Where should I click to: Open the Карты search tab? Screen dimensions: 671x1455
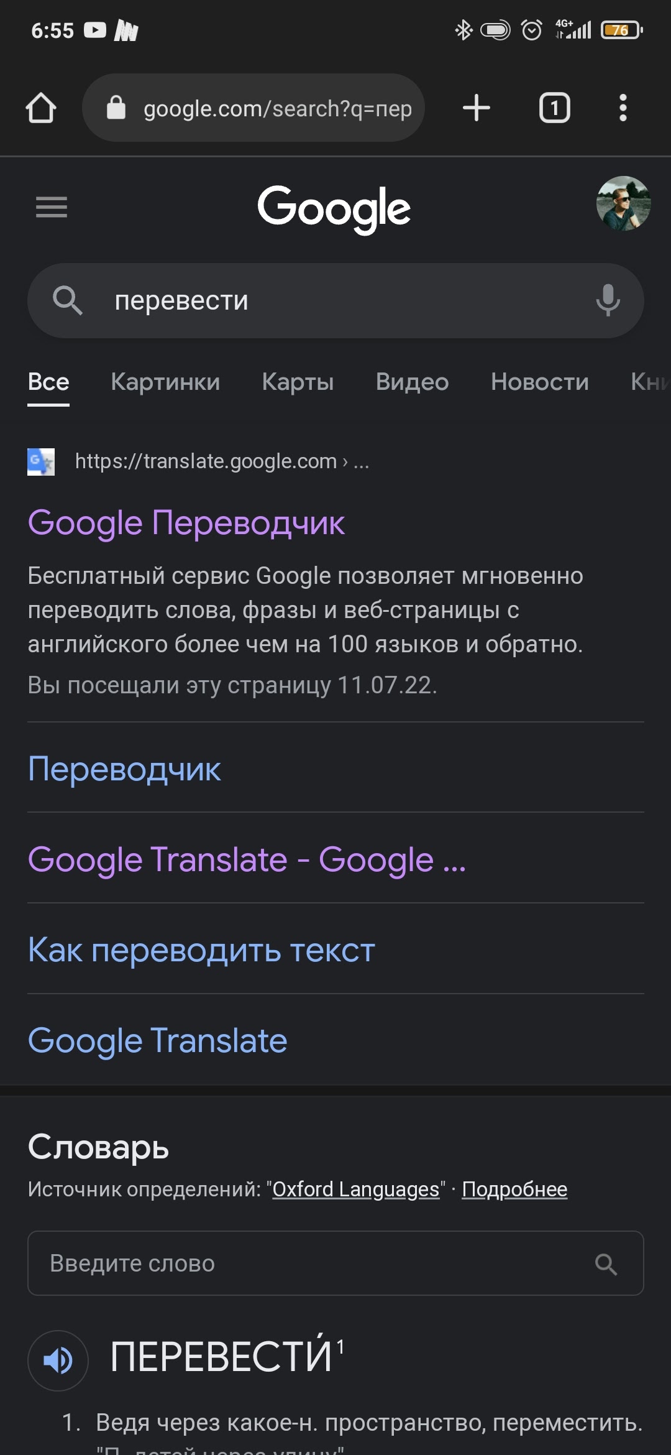point(298,382)
